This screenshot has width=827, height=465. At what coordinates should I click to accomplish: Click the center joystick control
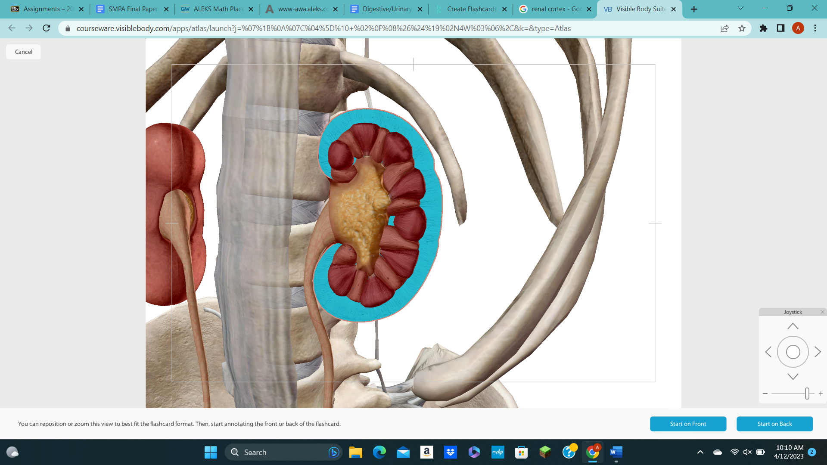pyautogui.click(x=793, y=352)
